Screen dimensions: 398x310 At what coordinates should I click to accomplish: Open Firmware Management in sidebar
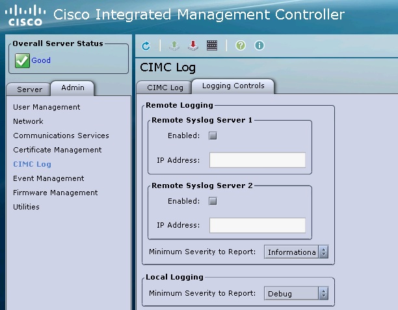pos(55,193)
